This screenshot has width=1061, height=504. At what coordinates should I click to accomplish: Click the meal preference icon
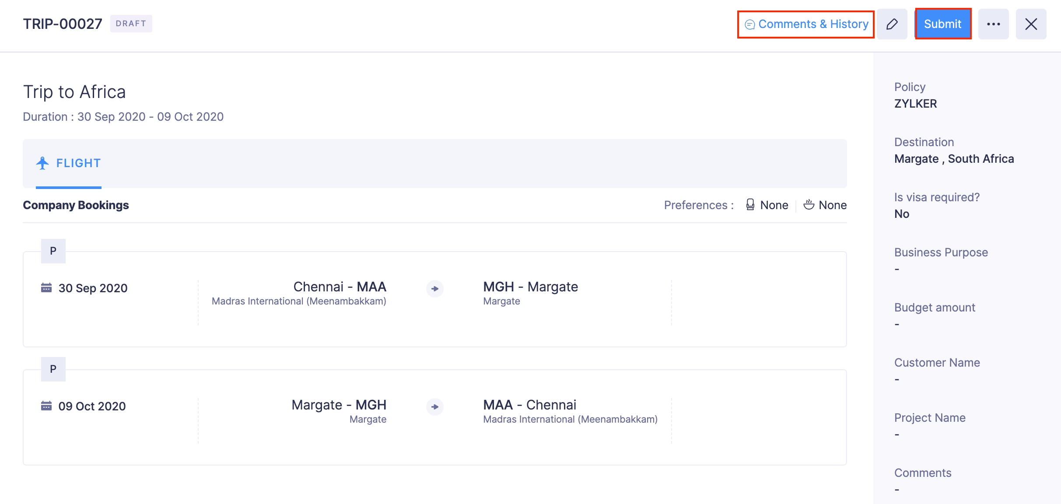[x=809, y=205]
